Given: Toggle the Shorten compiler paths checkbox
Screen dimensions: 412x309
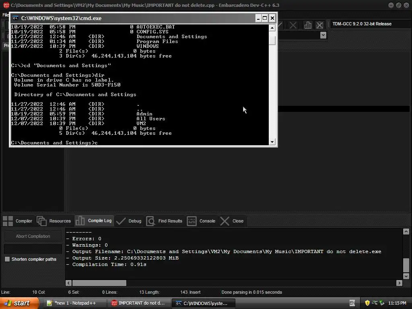Looking at the screenshot, I should click(x=7, y=259).
